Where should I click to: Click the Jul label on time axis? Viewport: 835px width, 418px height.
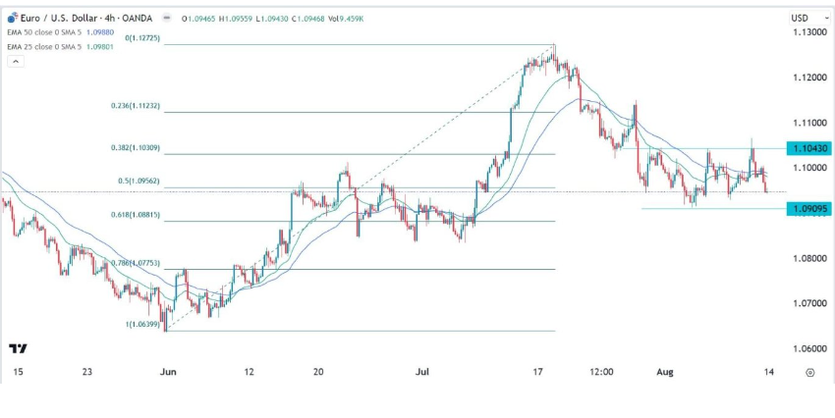pos(423,373)
